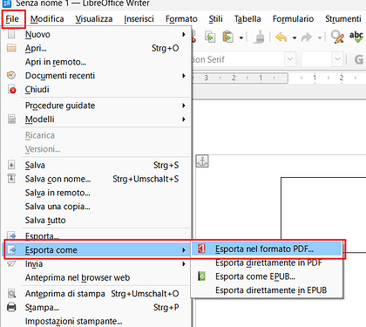Click the Undo arrow icon
Viewport: 366px width, 327px height.
[281, 37]
